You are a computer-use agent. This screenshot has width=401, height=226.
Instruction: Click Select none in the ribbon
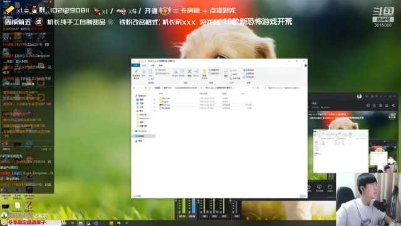pos(248,73)
